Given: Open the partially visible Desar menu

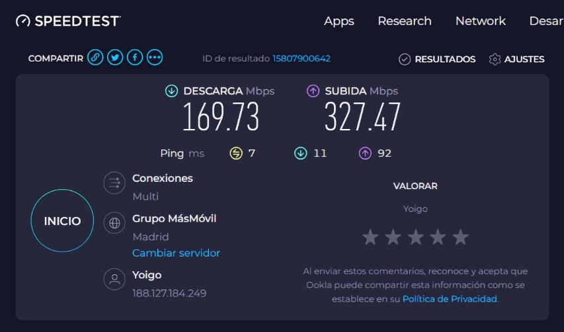Looking at the screenshot, I should [x=546, y=21].
